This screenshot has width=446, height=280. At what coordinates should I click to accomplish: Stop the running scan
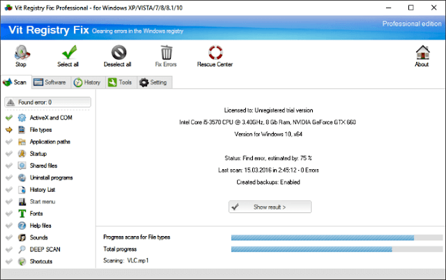pyautogui.click(x=22, y=56)
